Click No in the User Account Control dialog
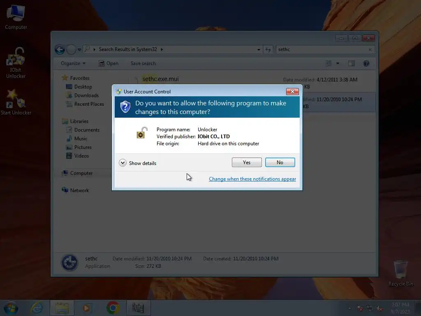Image resolution: width=421 pixels, height=316 pixels. [x=280, y=162]
